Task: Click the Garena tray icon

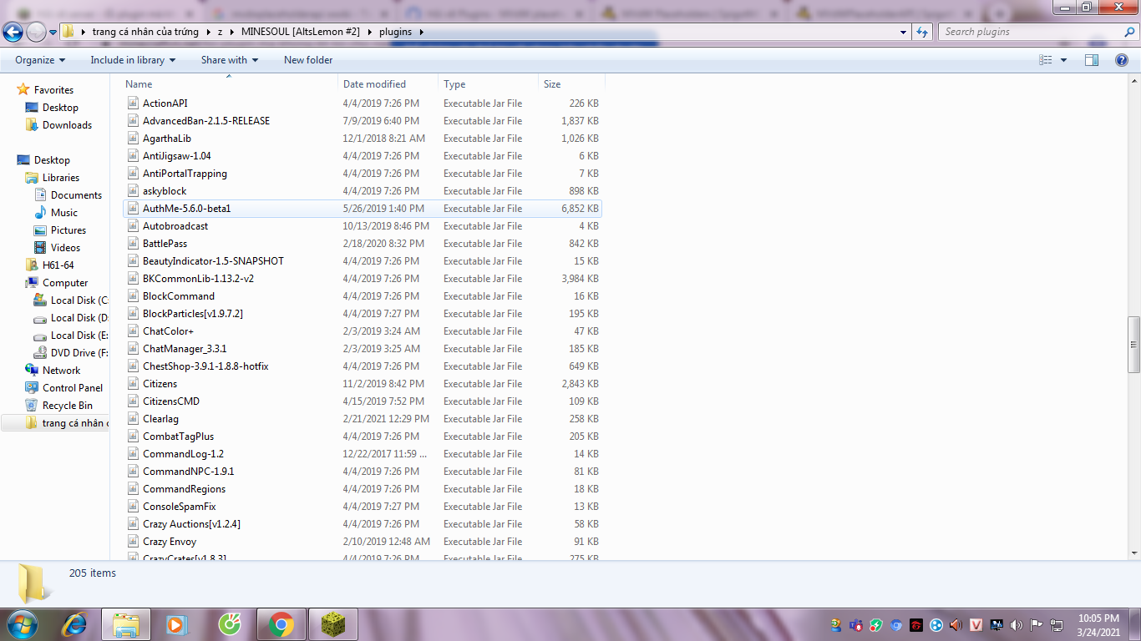Action: coord(915,624)
